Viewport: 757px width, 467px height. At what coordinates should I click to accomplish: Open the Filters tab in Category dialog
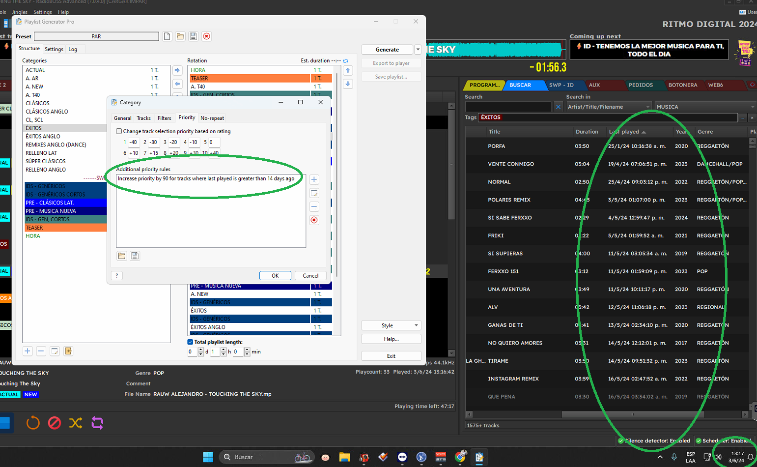[164, 118]
